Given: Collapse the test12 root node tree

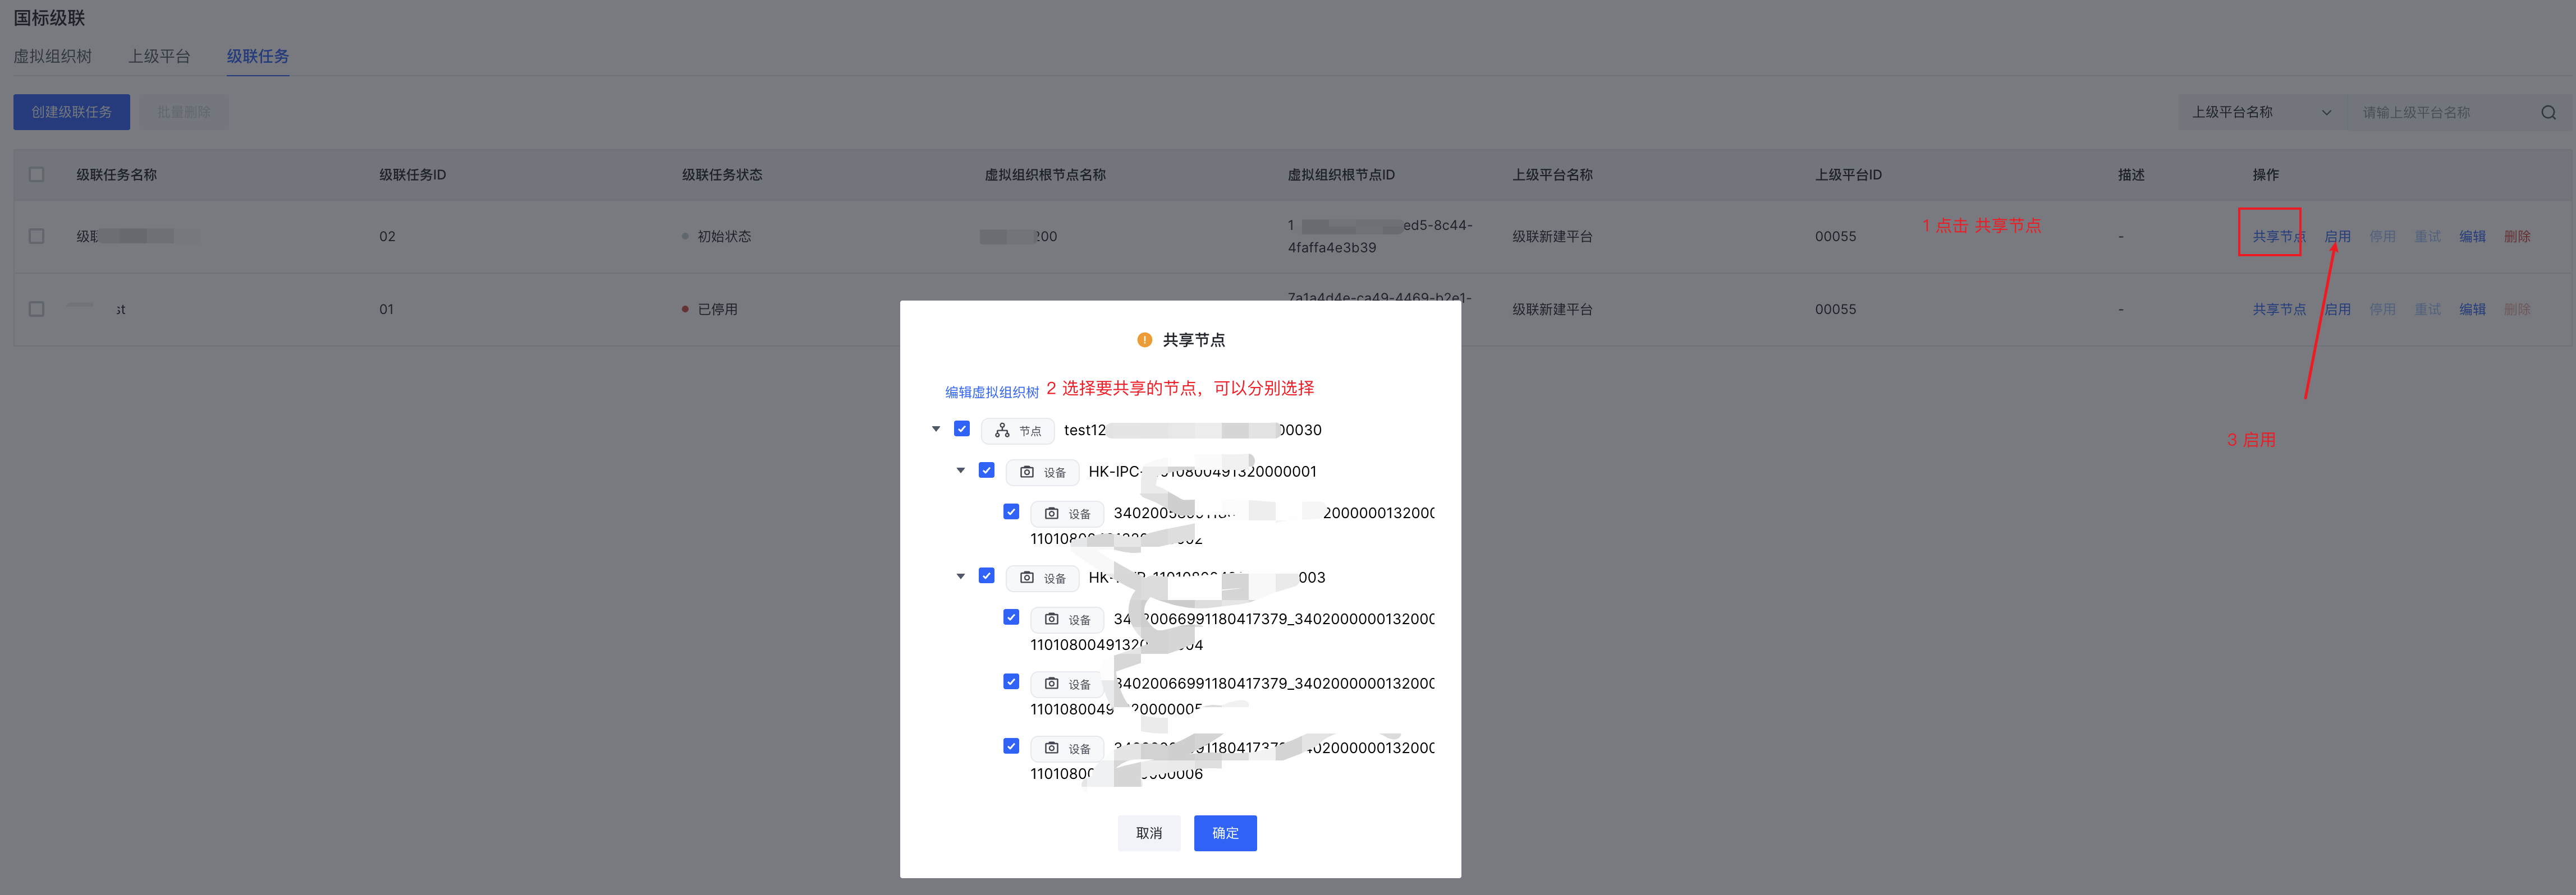Looking at the screenshot, I should point(936,430).
